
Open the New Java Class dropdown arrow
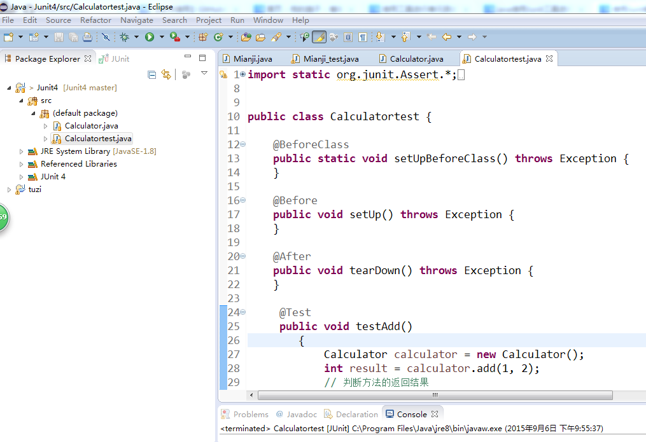pyautogui.click(x=230, y=37)
